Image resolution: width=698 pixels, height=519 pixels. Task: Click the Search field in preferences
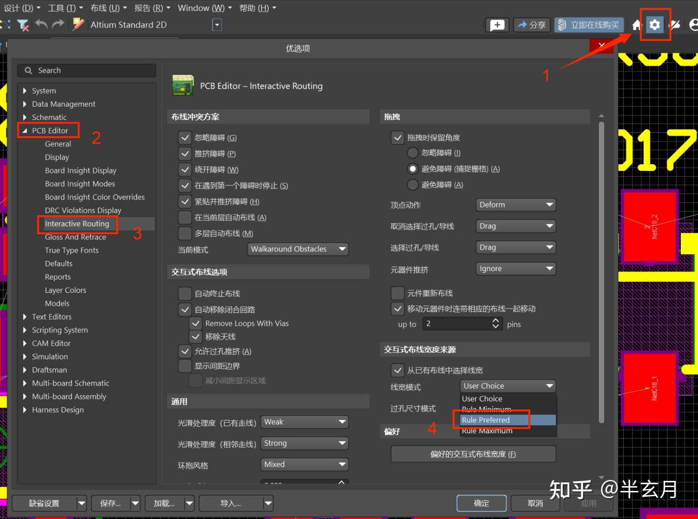tap(87, 70)
